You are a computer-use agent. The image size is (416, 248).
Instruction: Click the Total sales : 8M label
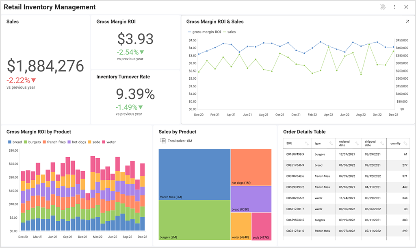180,141
